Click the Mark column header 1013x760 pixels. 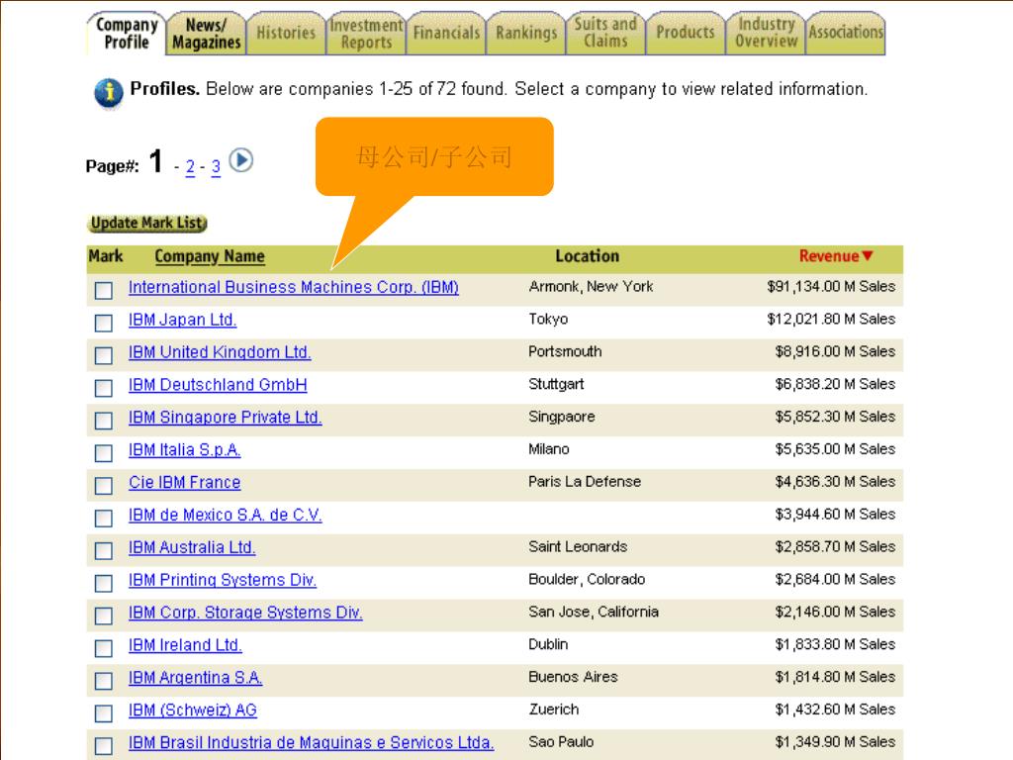click(105, 256)
